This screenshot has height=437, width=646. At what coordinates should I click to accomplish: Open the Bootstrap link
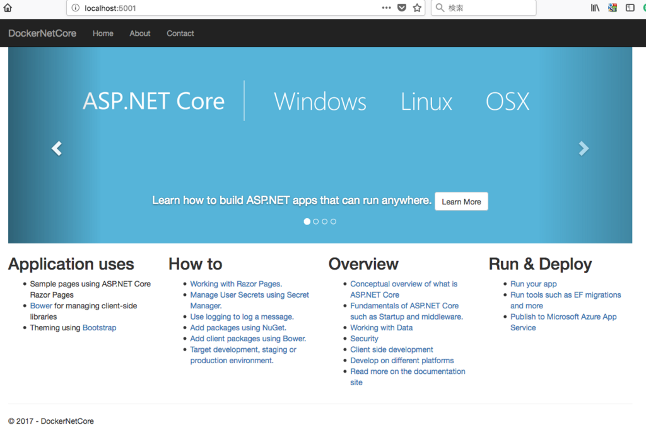99,328
